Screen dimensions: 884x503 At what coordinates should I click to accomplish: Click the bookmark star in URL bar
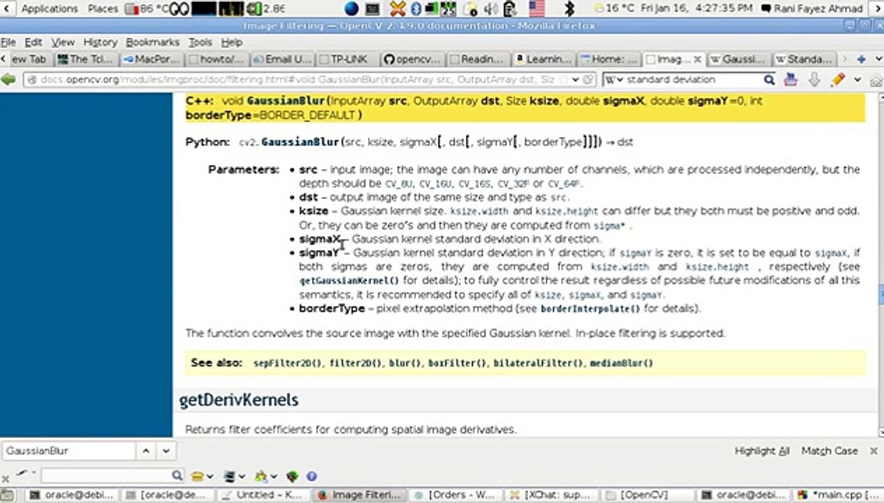click(x=565, y=80)
